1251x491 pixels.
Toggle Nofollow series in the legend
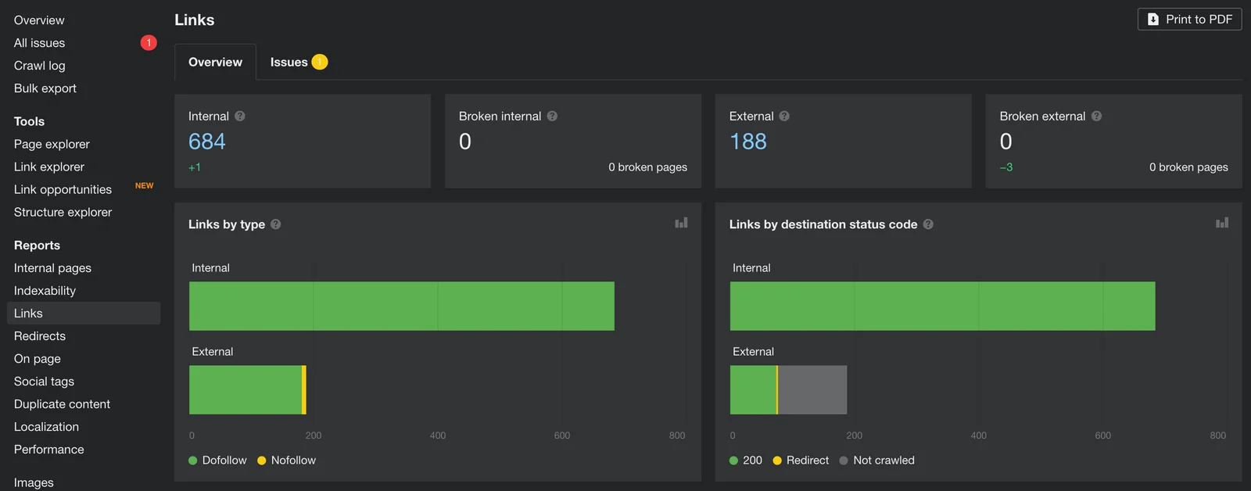pos(287,461)
